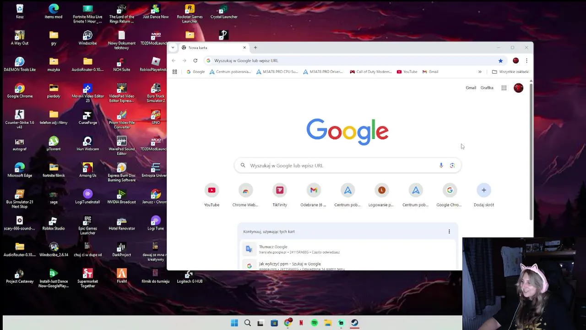Open Netflix from the taskbar
The image size is (586, 330).
[301, 323]
